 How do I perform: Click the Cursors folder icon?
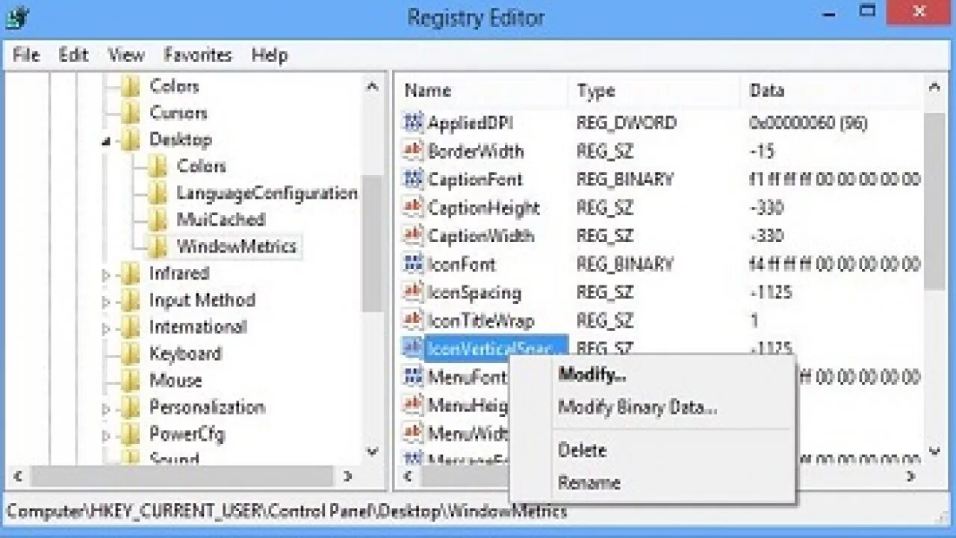[x=131, y=113]
